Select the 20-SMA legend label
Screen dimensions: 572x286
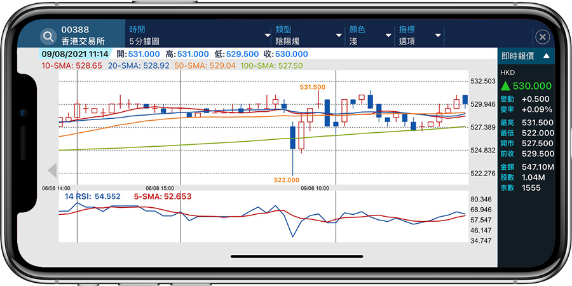click(139, 65)
